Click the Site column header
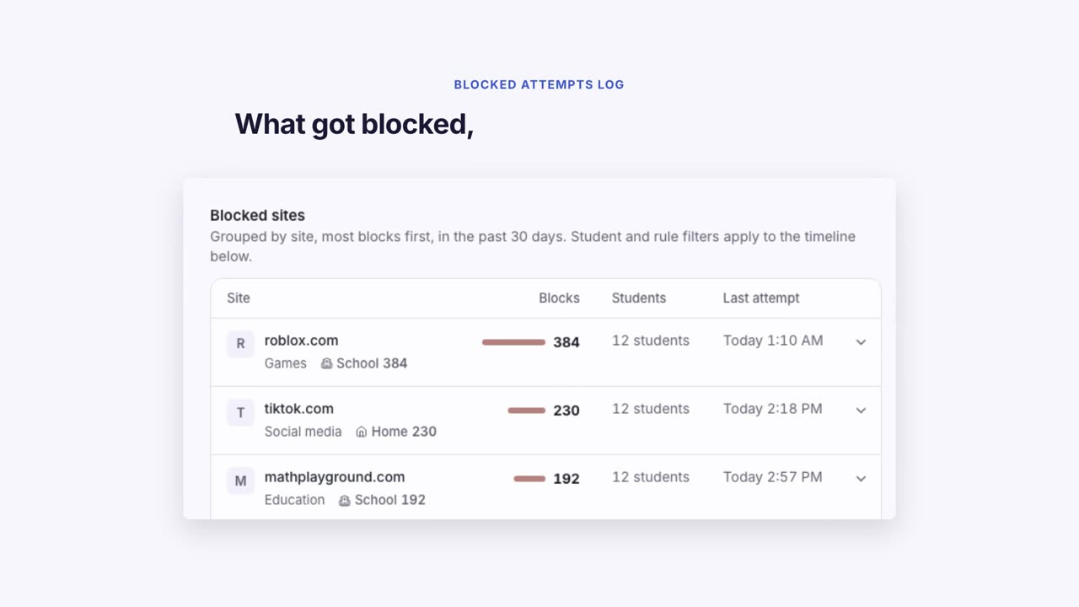 point(239,298)
